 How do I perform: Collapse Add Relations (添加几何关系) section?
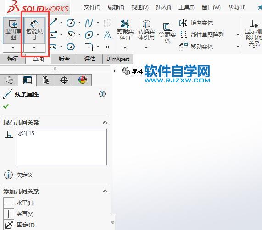tap(105, 192)
